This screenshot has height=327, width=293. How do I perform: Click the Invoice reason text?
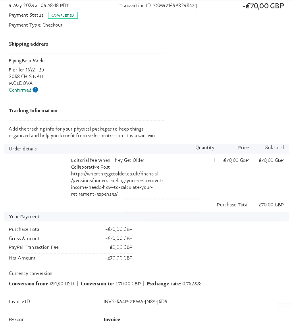(x=112, y=319)
